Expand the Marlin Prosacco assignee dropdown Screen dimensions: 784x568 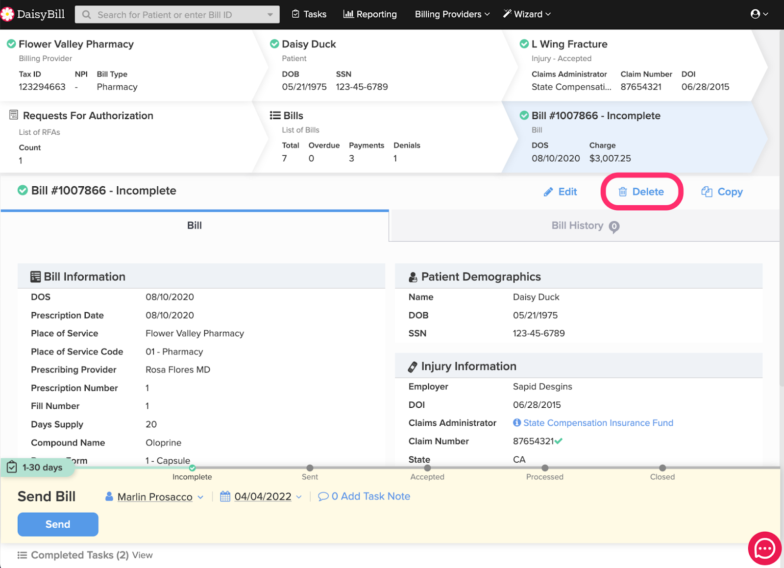(x=200, y=497)
